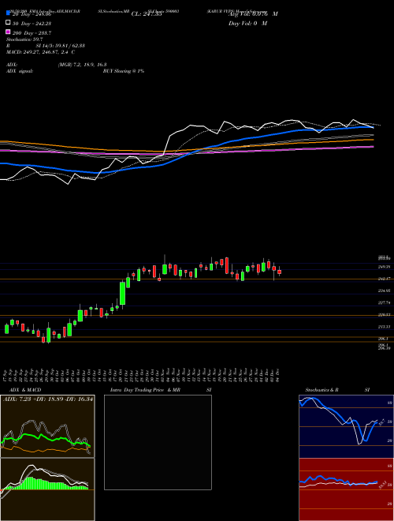Click the Stochastics & RSI panel title
The image size is (394, 521).
[337, 390]
